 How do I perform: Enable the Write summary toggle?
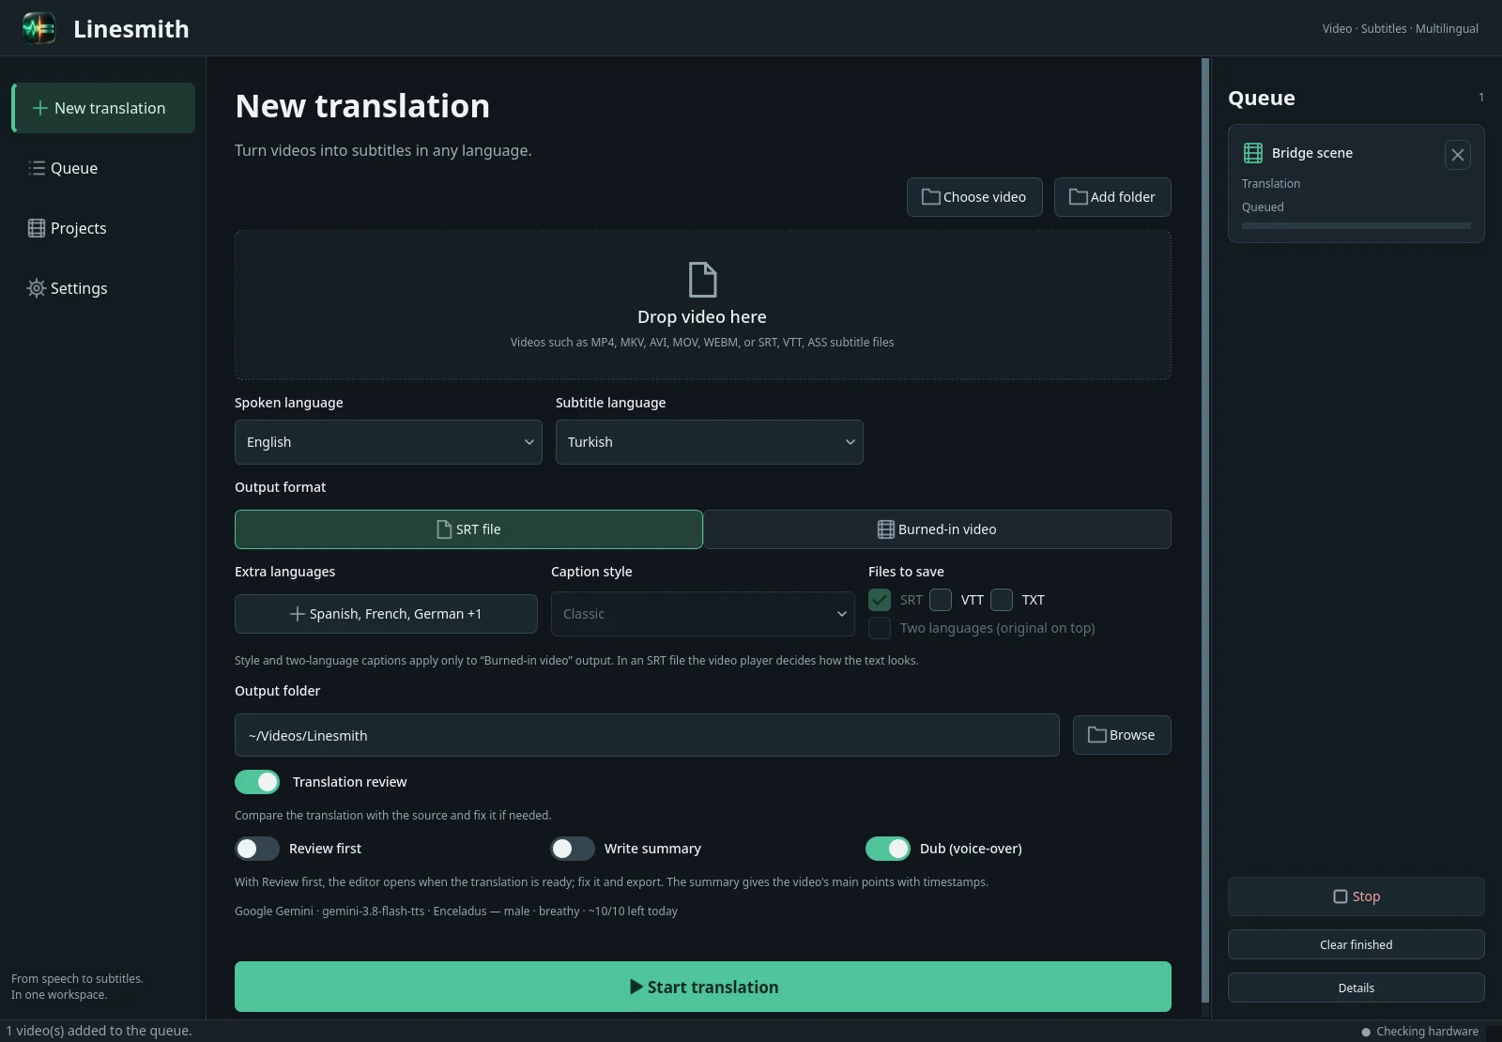point(573,849)
